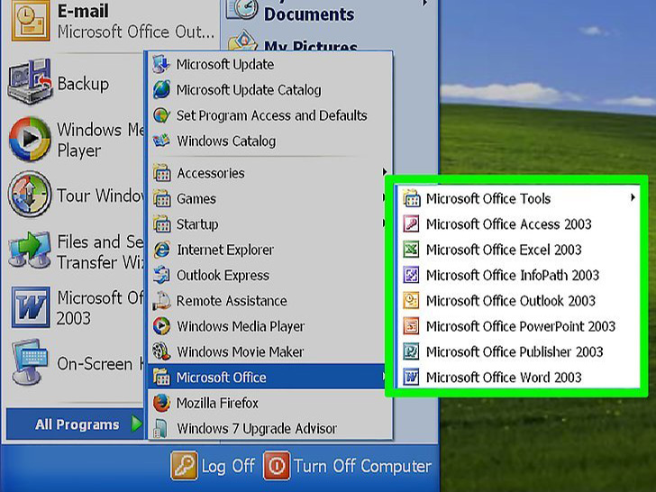Launch Microsoft Office InfoPath 2003

coord(517,276)
